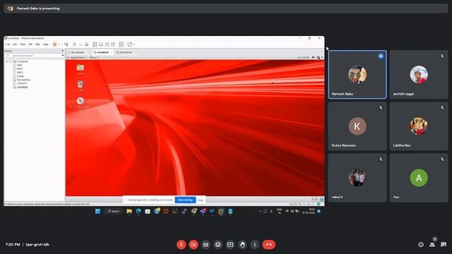Select the RAC2 virtual machine

coord(20,73)
